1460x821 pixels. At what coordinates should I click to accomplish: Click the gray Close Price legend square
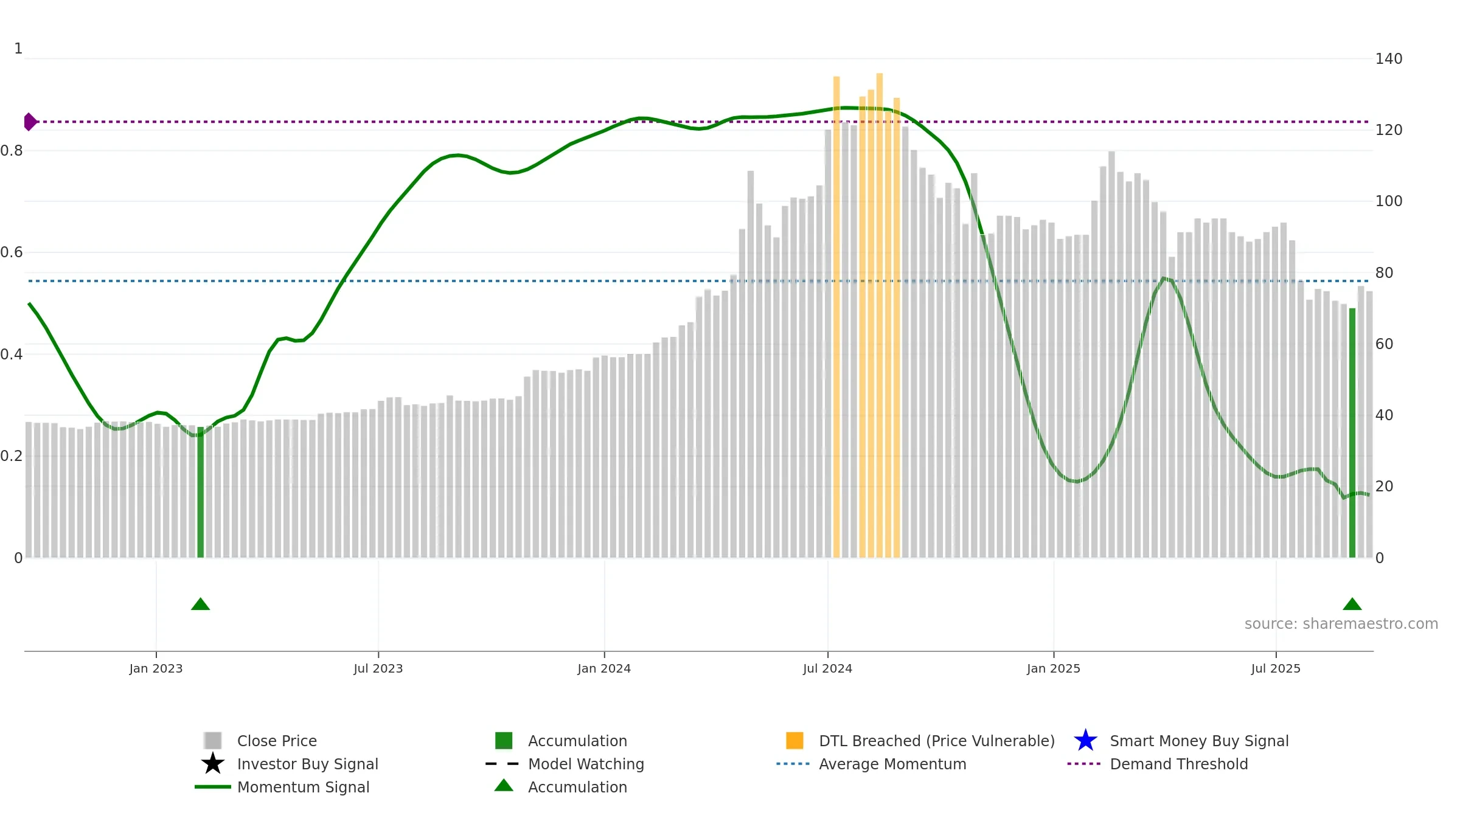pos(212,741)
